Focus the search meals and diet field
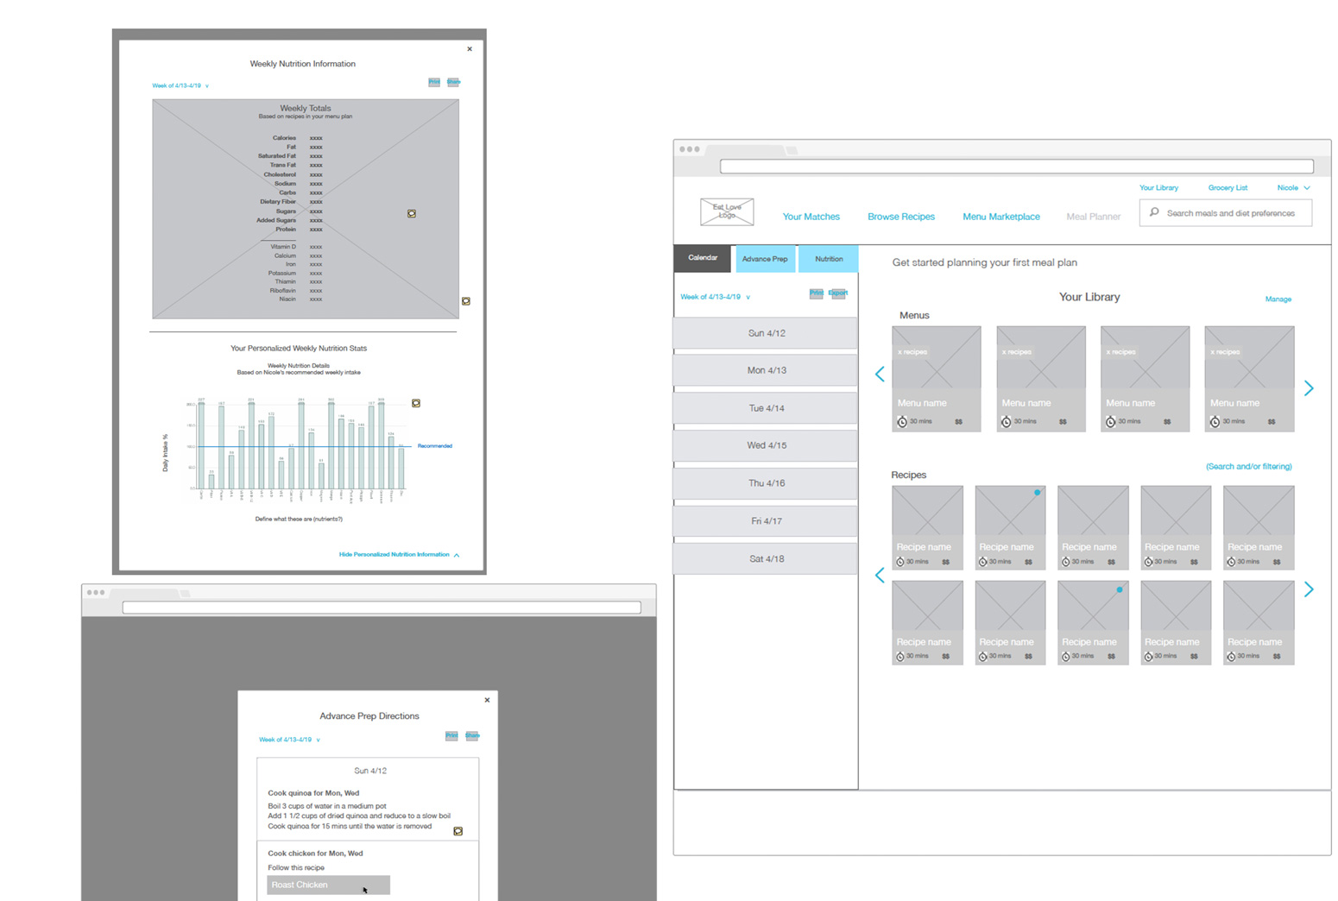The image size is (1338, 901). pos(1230,213)
